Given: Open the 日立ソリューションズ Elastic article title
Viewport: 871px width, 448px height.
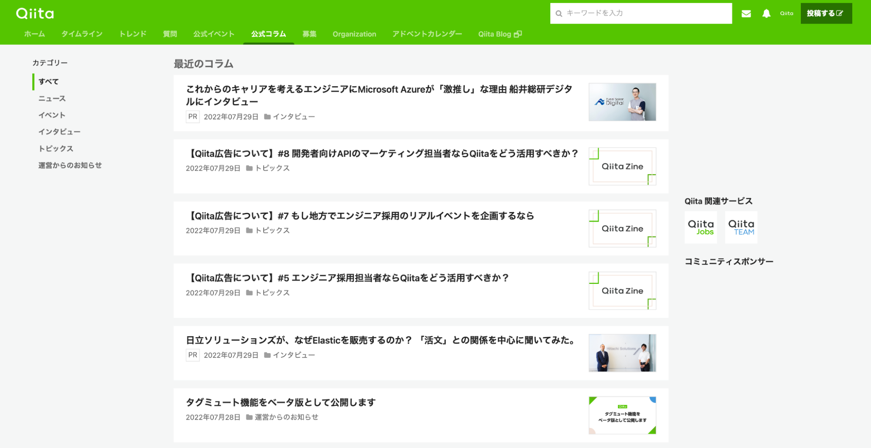Looking at the screenshot, I should point(381,340).
